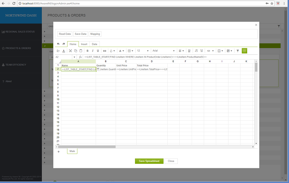The height and width of the screenshot is (183, 289).
Task: Apply filter to the spreadsheet
Action: pos(238,51)
